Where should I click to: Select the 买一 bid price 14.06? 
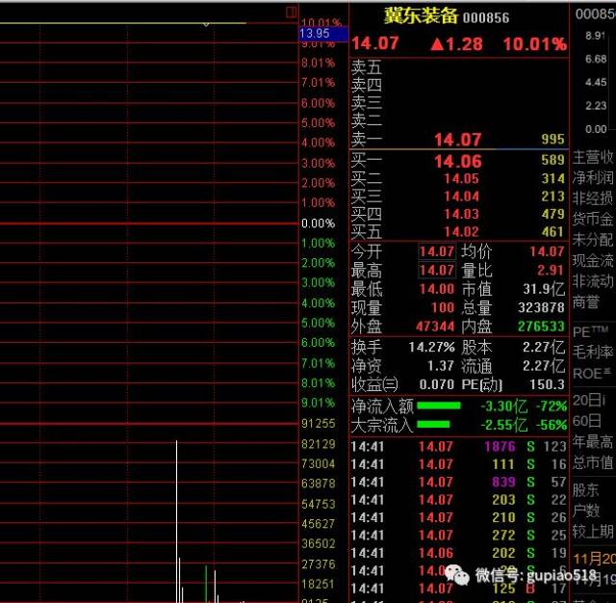pyautogui.click(x=458, y=162)
